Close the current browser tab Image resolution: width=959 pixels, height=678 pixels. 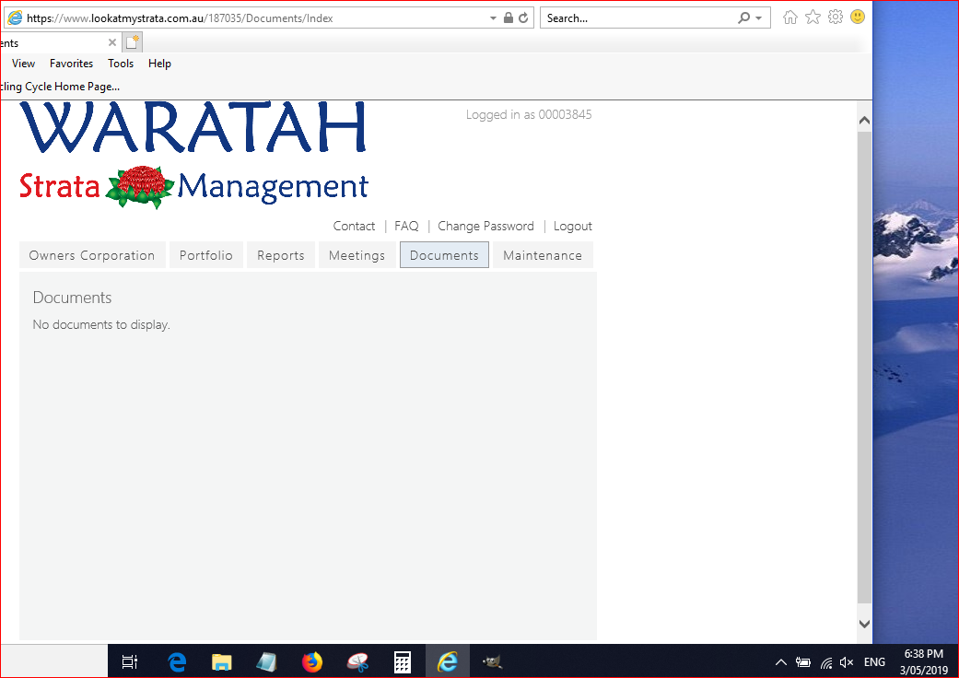(111, 42)
